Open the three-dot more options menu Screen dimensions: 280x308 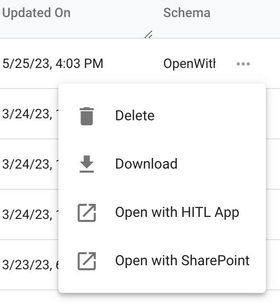pos(243,64)
